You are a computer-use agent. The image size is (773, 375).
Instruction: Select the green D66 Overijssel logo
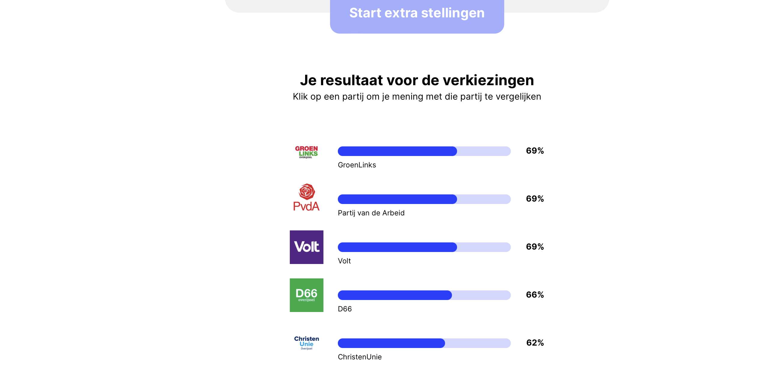306,295
